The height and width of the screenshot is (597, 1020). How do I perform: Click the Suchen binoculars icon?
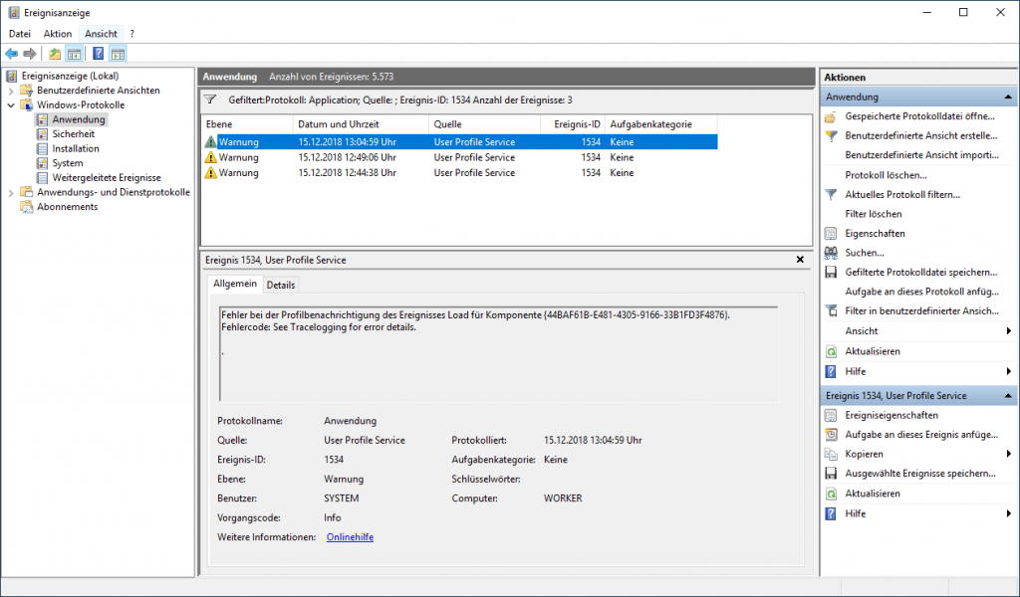click(x=830, y=251)
